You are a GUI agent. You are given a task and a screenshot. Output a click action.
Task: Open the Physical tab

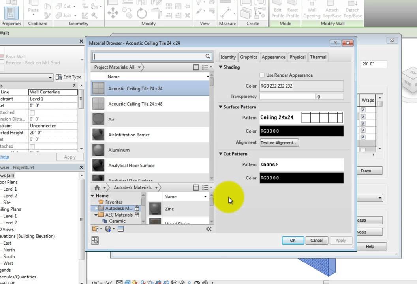pyautogui.click(x=297, y=57)
